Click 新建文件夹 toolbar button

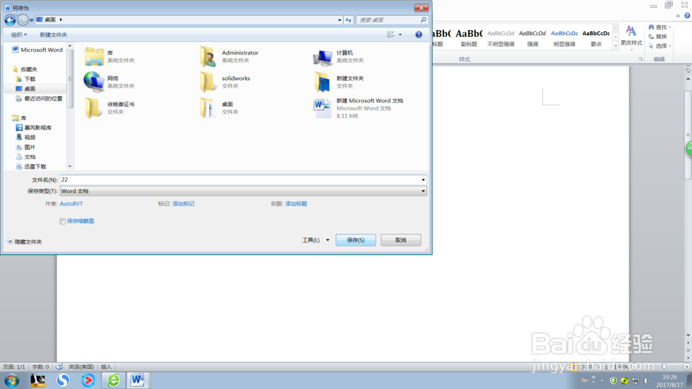(x=53, y=35)
